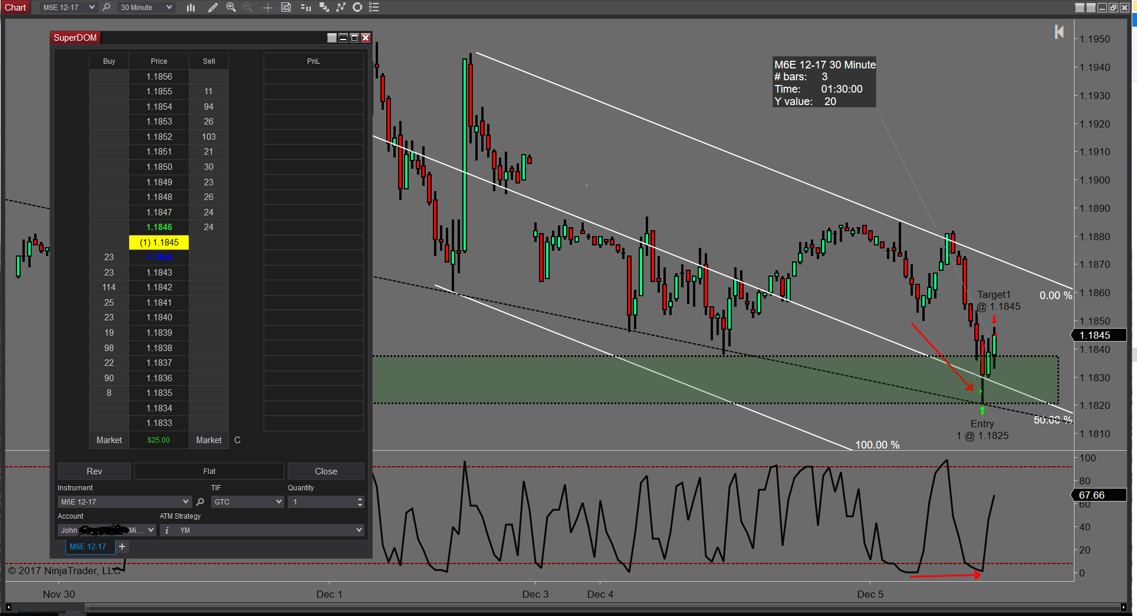This screenshot has width=1137, height=616.
Task: Click the Chart window title tab
Action: click(16, 7)
